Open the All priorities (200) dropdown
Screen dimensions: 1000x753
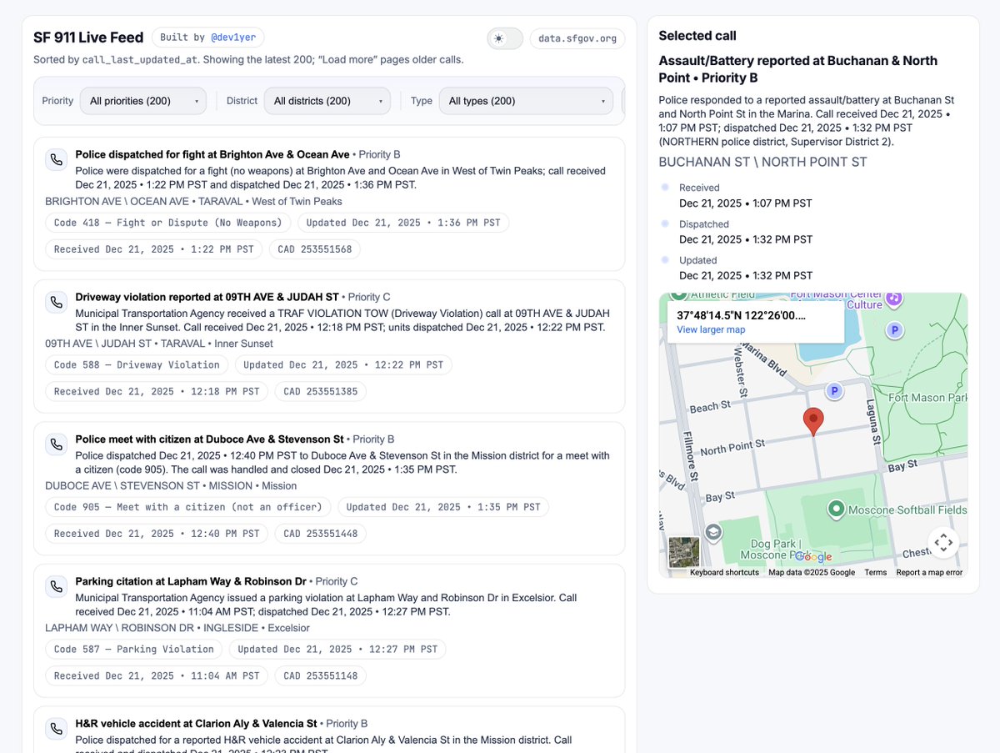click(x=143, y=101)
